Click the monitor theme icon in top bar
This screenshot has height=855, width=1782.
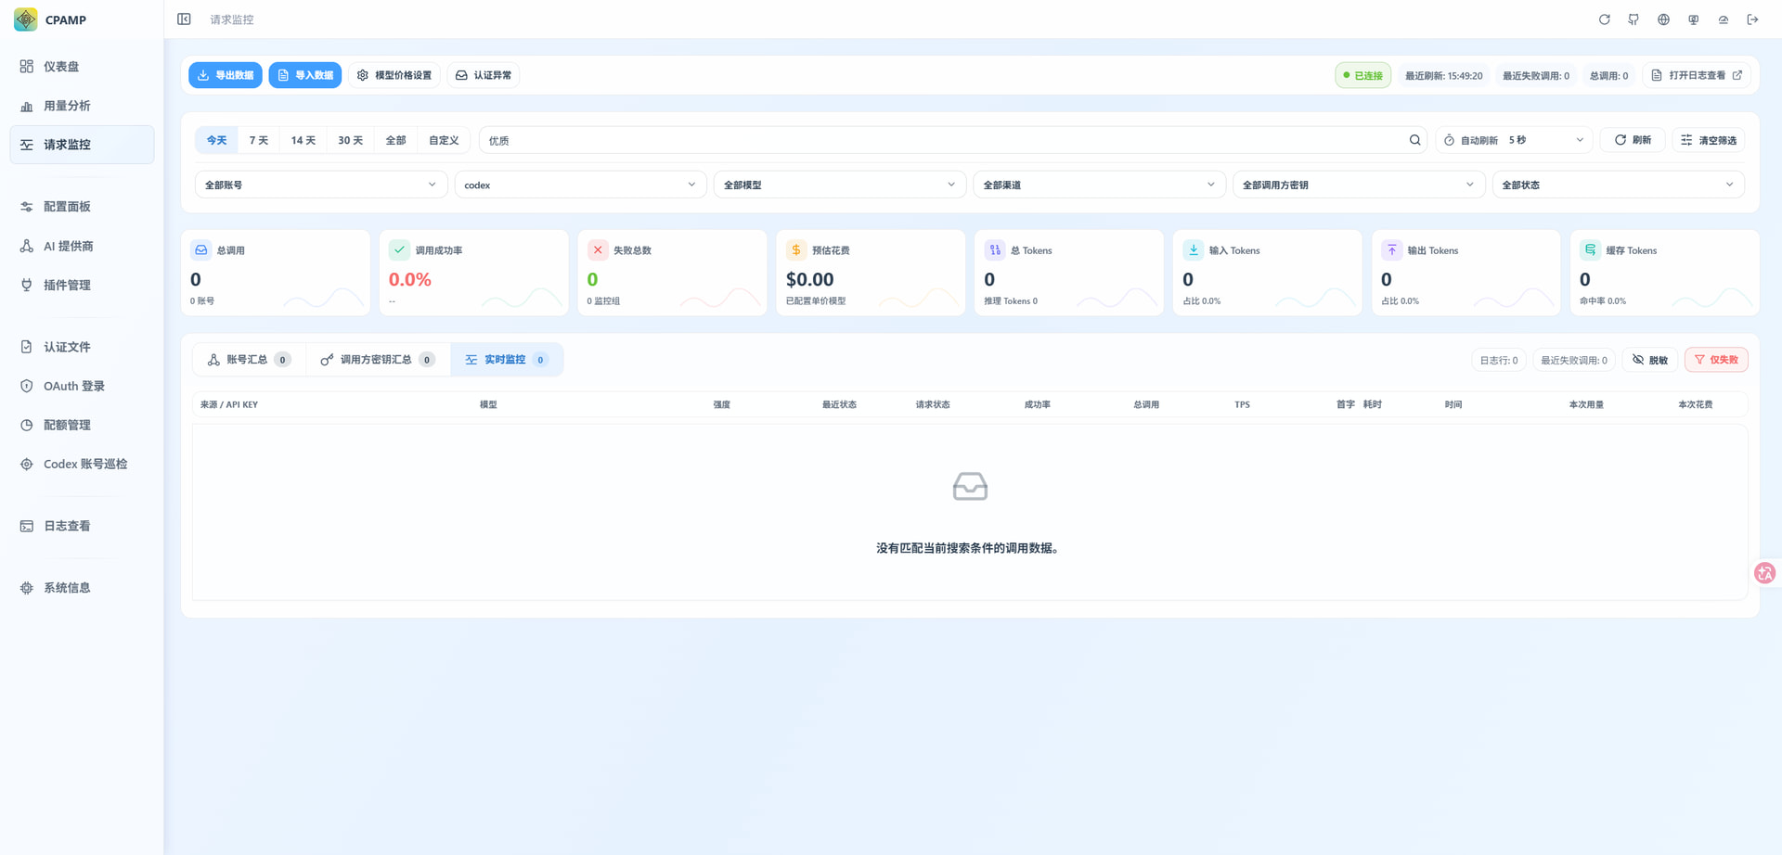point(1693,19)
